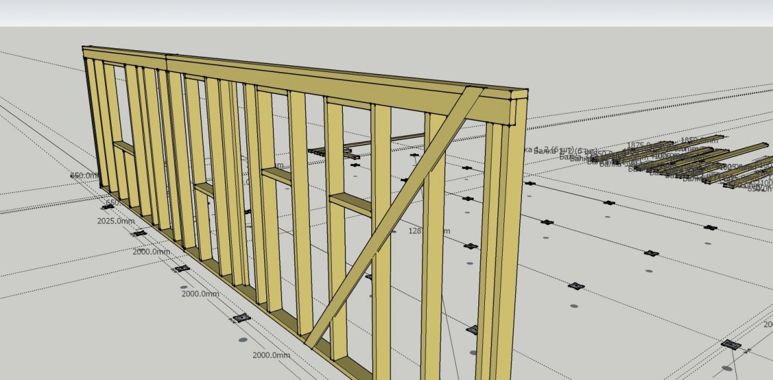
Task: Select the 650.0mm dimension at far left edge
Action: pyautogui.click(x=85, y=176)
